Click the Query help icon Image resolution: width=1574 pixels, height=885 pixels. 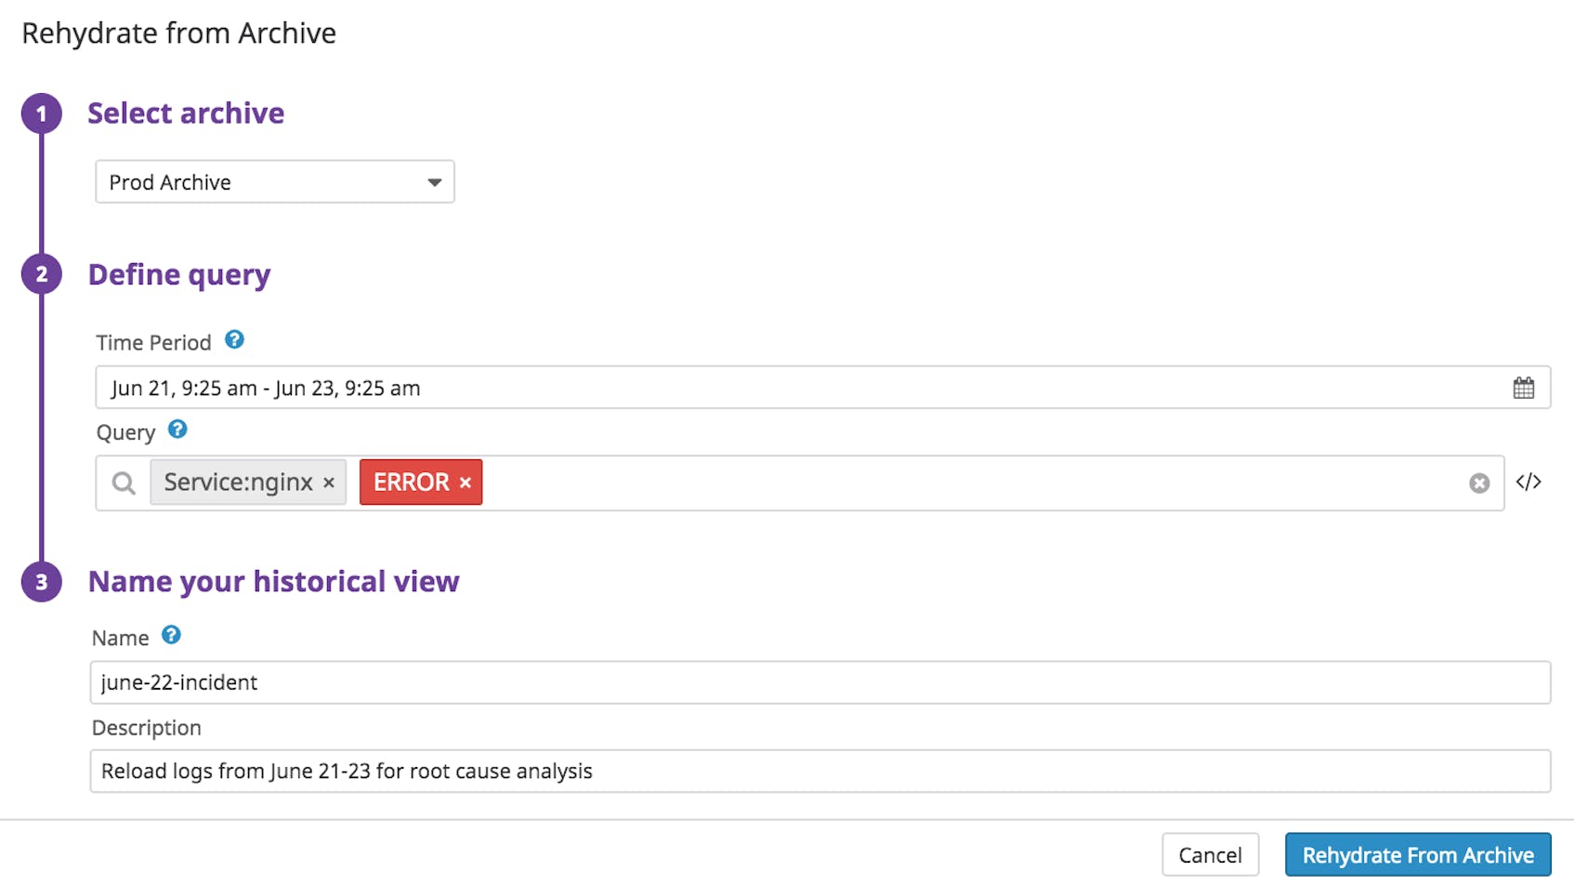tap(177, 429)
